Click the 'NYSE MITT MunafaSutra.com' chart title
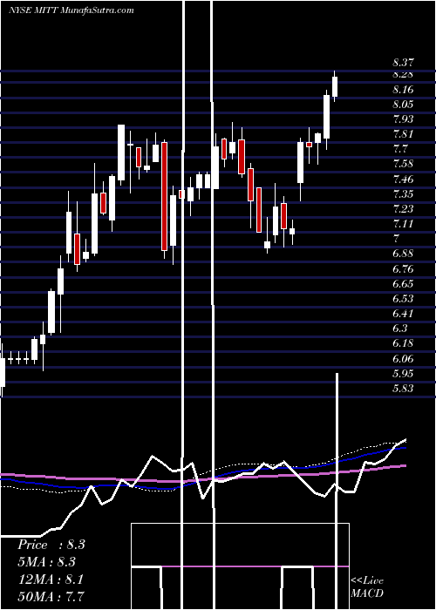Image resolution: width=436 pixels, height=610 pixels. point(72,10)
